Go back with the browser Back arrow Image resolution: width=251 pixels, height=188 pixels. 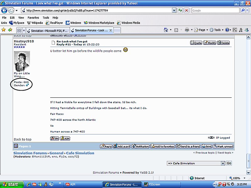coord(4,11)
